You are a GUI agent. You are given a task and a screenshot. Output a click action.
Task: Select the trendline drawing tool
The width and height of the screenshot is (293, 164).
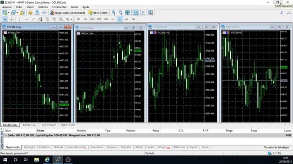pos(33,19)
